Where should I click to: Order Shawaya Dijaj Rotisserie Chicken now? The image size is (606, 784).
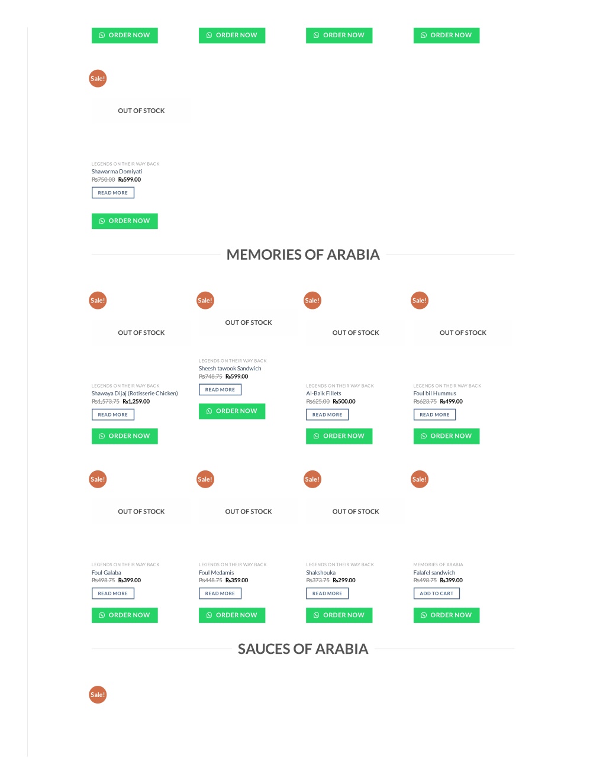pyautogui.click(x=125, y=436)
